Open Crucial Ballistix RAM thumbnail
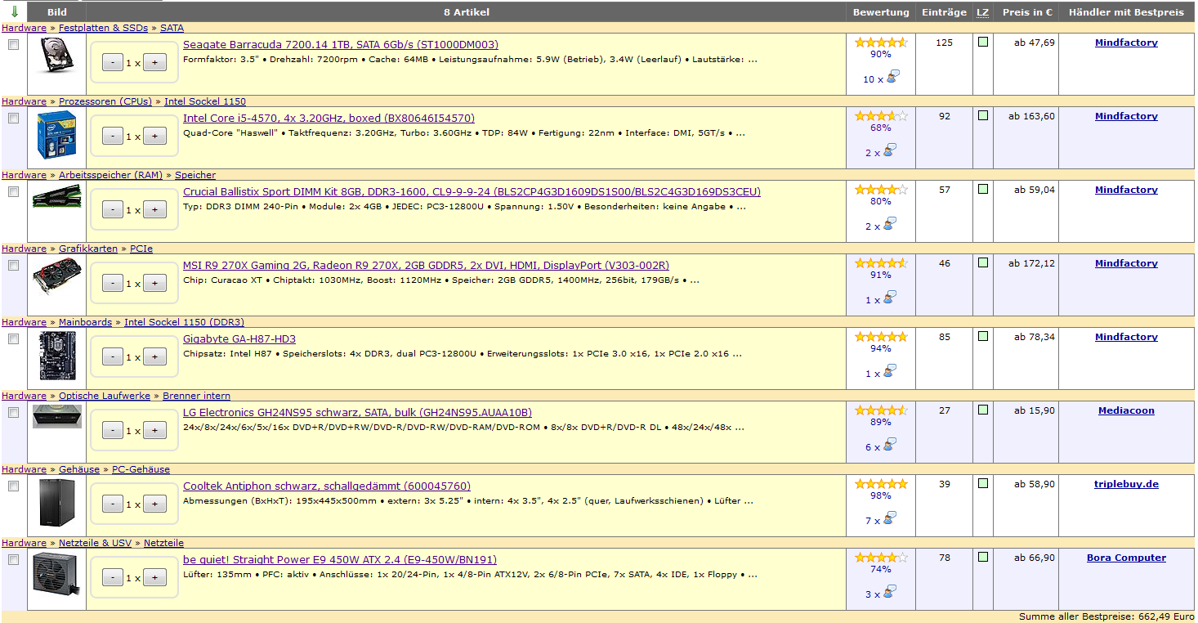 coord(56,197)
